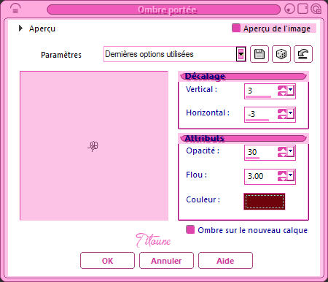Toggle the Aperçu de l'image checkbox
Screen dimensions: 328x282
point(236,28)
